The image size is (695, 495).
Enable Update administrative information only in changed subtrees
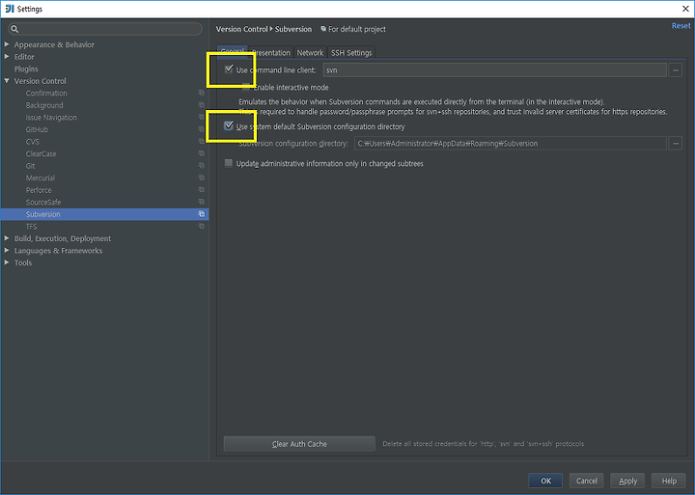(x=229, y=163)
